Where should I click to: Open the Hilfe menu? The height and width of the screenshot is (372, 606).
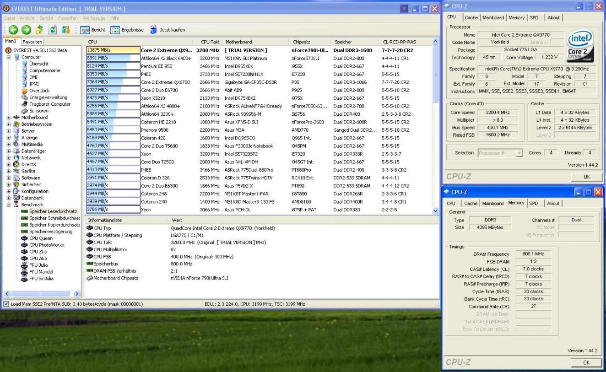tap(114, 18)
